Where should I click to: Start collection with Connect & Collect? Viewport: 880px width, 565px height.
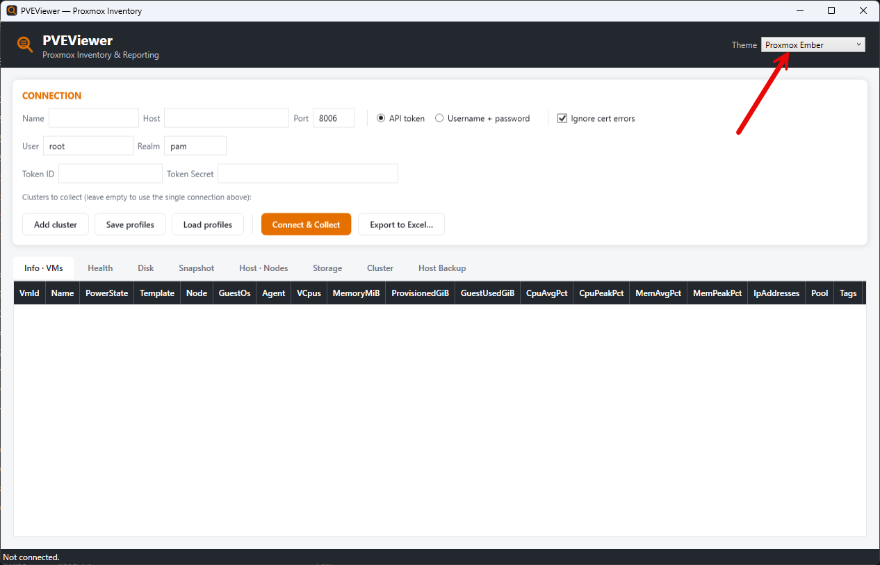[307, 224]
